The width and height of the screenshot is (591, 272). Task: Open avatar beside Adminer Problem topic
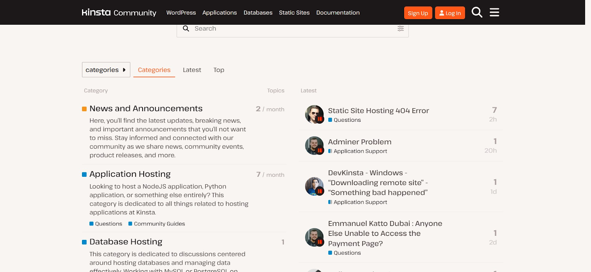[314, 145]
